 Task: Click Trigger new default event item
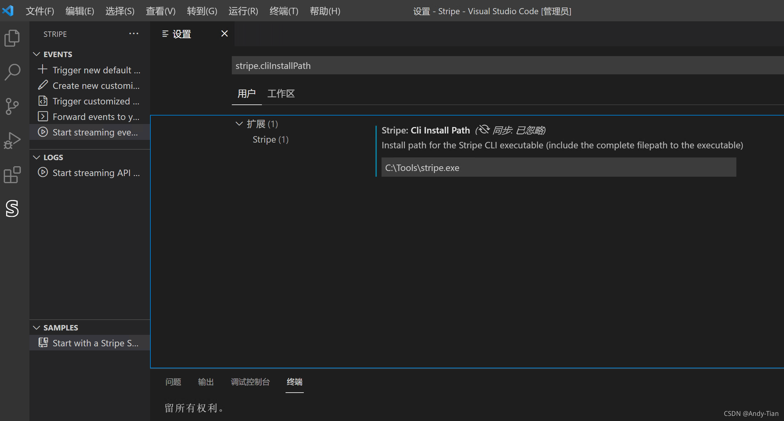pos(96,70)
